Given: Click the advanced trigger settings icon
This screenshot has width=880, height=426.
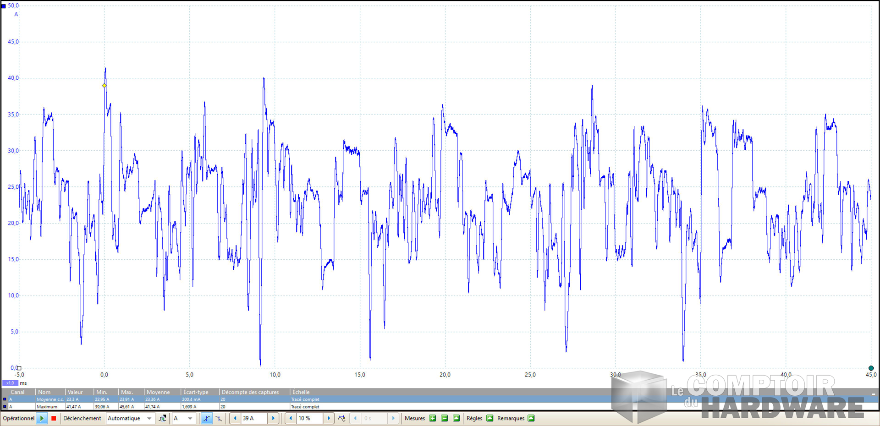Looking at the screenshot, I should (162, 418).
